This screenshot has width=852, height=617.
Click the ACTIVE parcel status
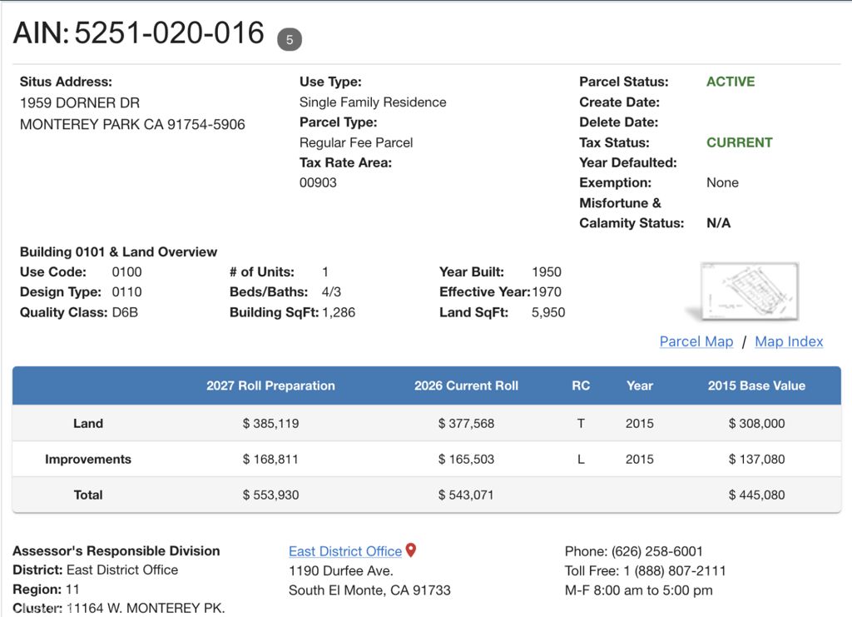tap(731, 82)
